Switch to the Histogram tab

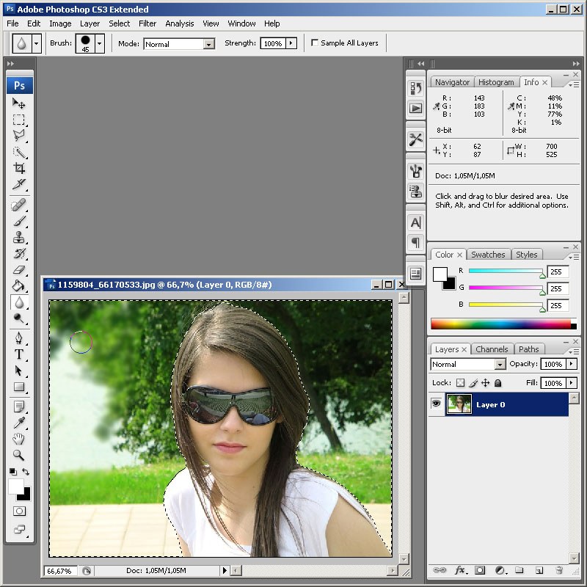click(x=496, y=82)
